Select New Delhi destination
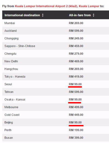Image resolution: width=109 pixels, height=143 pixels. click(x=11, y=61)
